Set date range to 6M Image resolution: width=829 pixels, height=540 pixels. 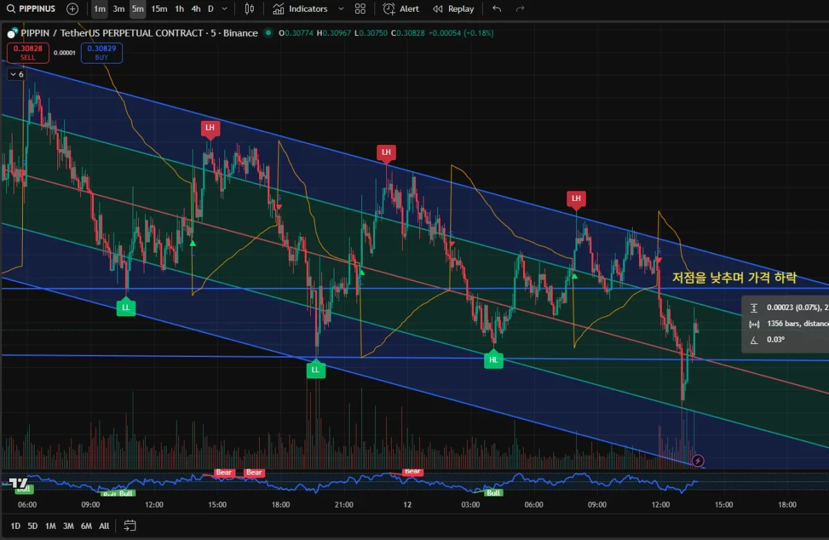click(86, 525)
